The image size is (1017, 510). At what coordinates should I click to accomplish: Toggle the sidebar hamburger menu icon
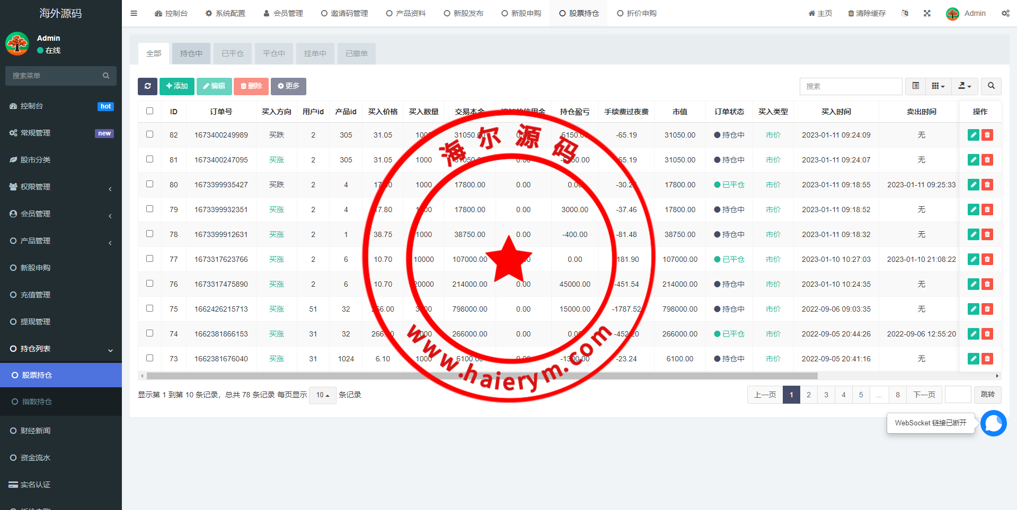click(134, 13)
